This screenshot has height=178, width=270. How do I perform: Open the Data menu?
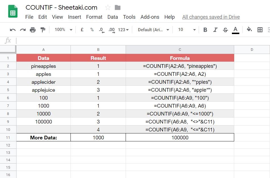pos(113,17)
